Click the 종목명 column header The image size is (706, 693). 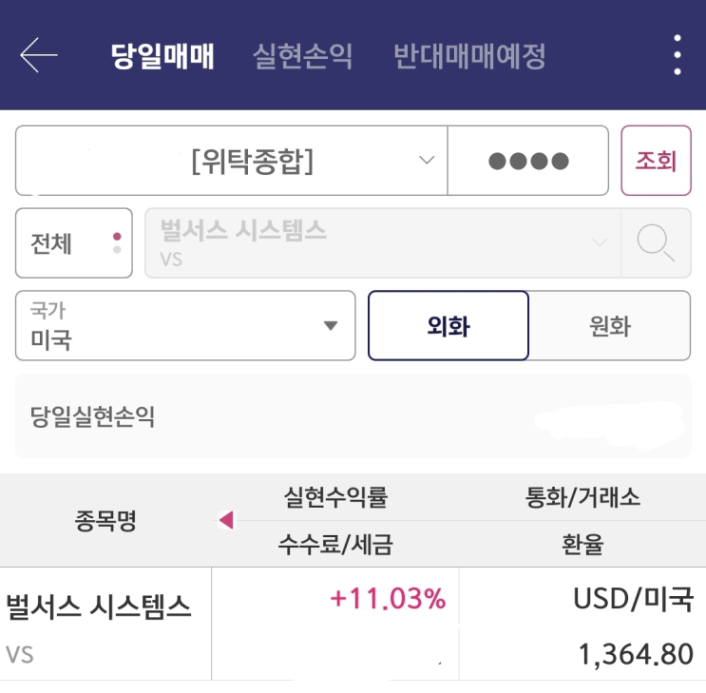(105, 520)
